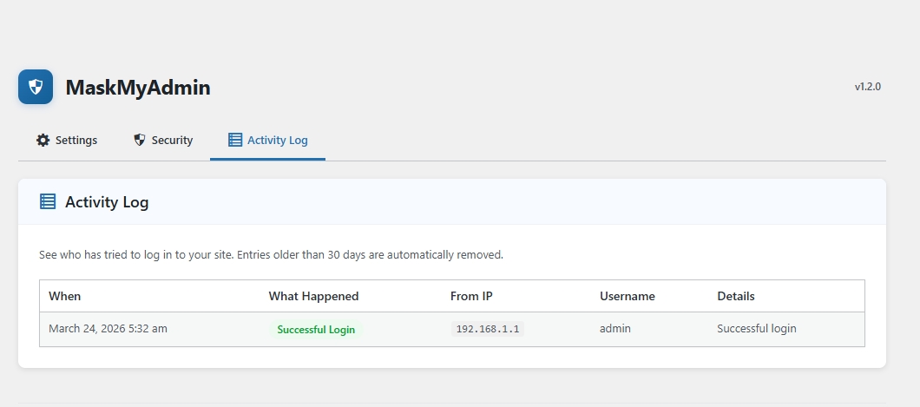
Task: Click the gear icon beside Settings
Action: tap(43, 140)
